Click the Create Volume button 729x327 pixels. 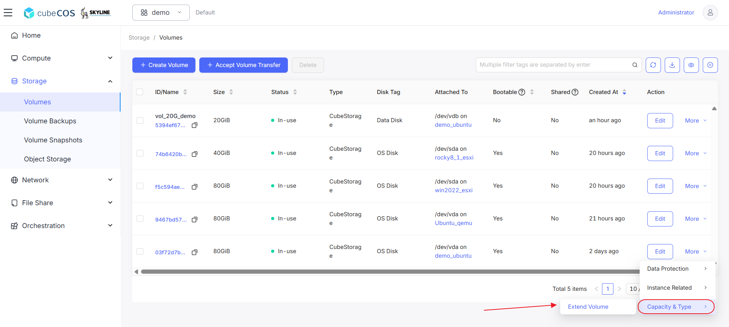164,65
